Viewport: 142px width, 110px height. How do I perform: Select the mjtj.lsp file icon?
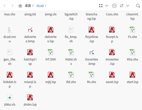coord(51,75)
